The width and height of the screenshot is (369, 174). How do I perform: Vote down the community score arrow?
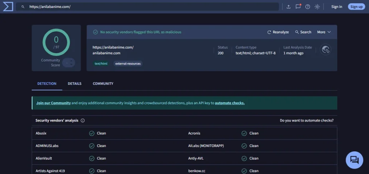point(71,64)
